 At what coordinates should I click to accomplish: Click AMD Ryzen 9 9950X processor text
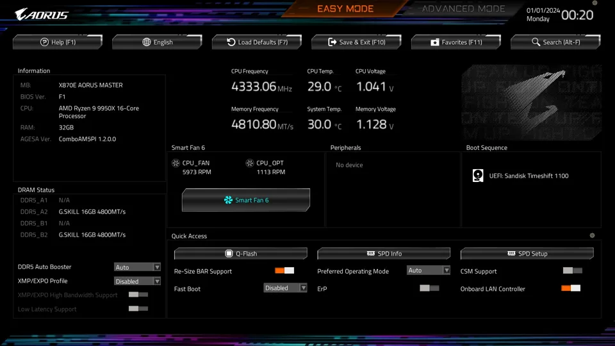click(x=99, y=112)
